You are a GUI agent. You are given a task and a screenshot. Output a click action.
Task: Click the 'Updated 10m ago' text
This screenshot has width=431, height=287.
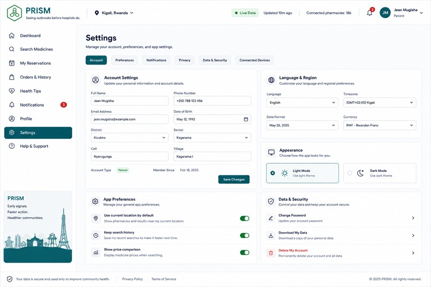coord(278,13)
